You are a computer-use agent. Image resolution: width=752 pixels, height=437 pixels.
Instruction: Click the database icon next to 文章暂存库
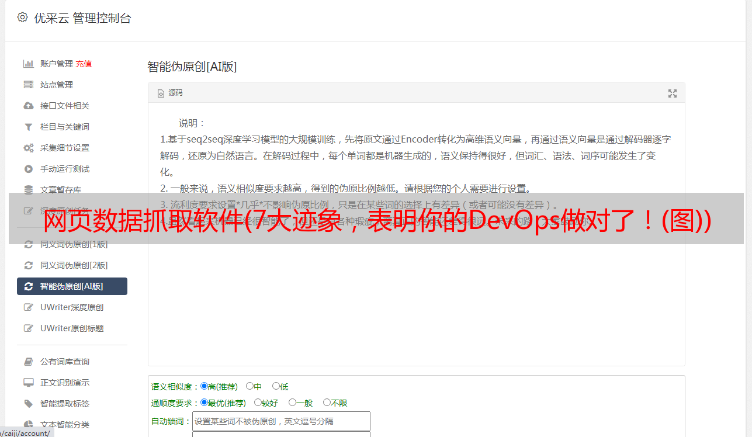tap(28, 190)
